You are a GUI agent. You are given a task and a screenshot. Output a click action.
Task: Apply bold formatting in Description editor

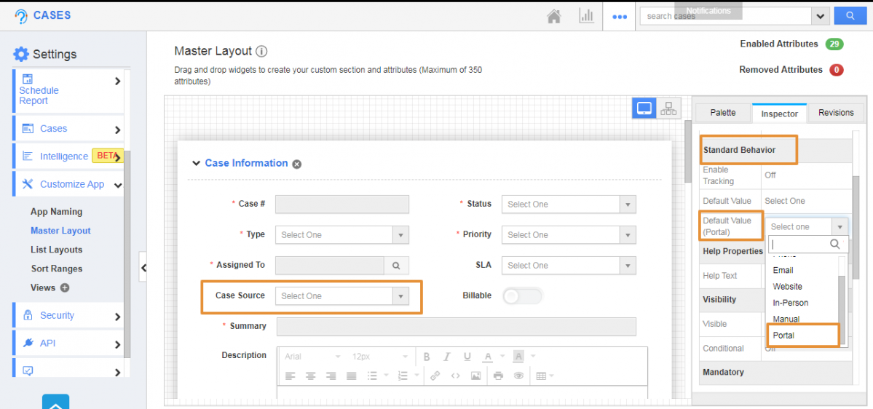tap(427, 357)
